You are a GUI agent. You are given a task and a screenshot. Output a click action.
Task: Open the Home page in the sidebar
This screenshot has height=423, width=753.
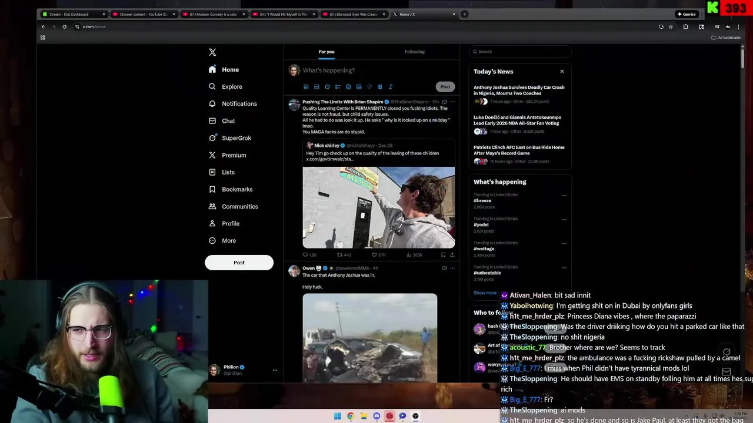point(224,69)
